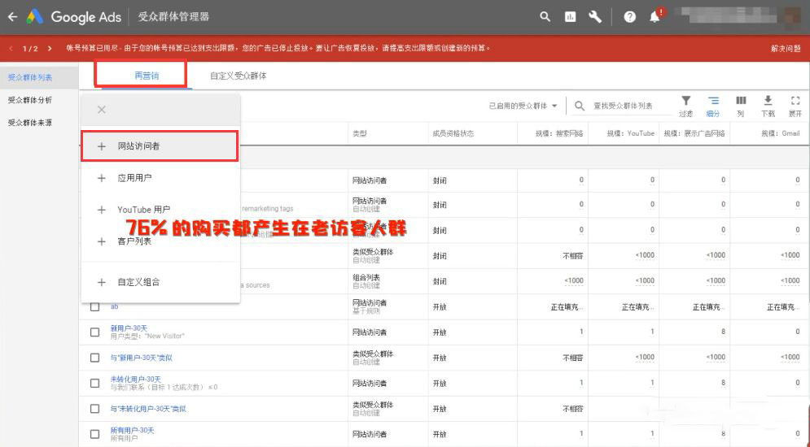
Task: Close the add audience popup menu
Action: click(x=102, y=110)
